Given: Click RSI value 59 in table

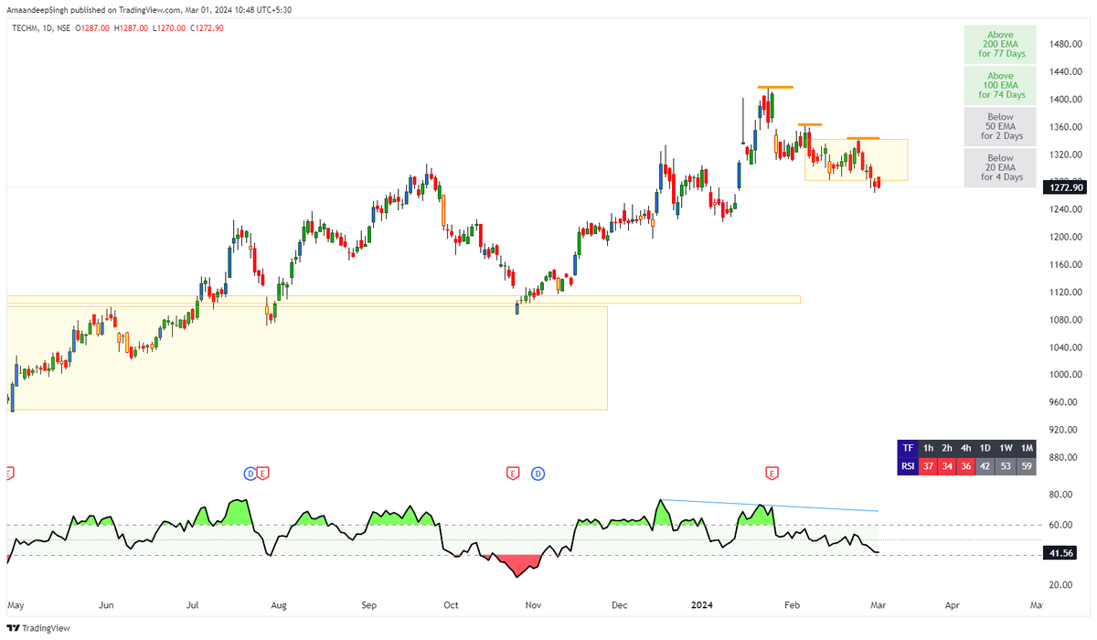Looking at the screenshot, I should click(x=1027, y=466).
